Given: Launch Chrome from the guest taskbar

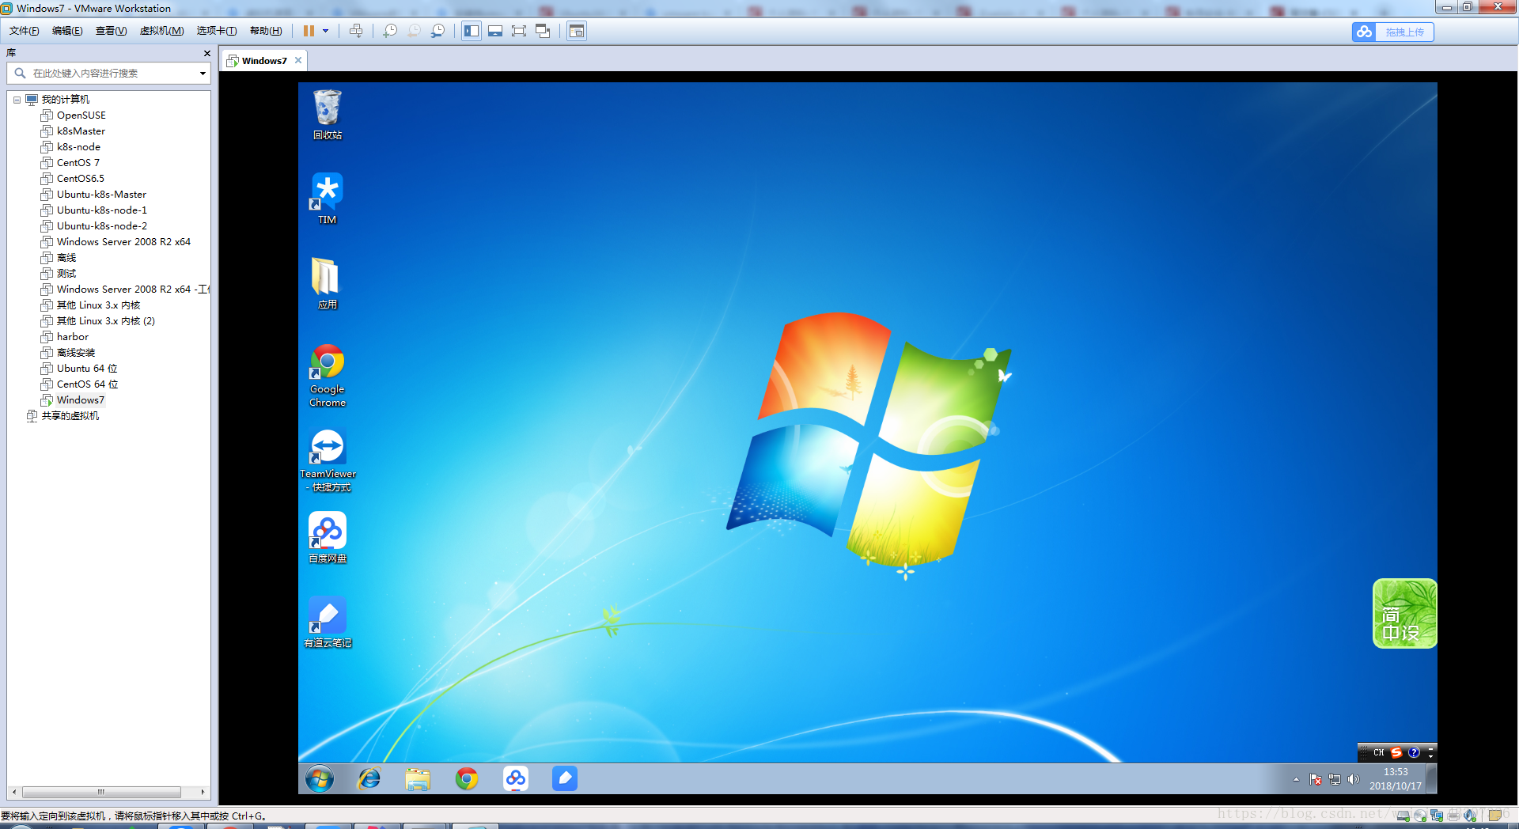Looking at the screenshot, I should 467,779.
